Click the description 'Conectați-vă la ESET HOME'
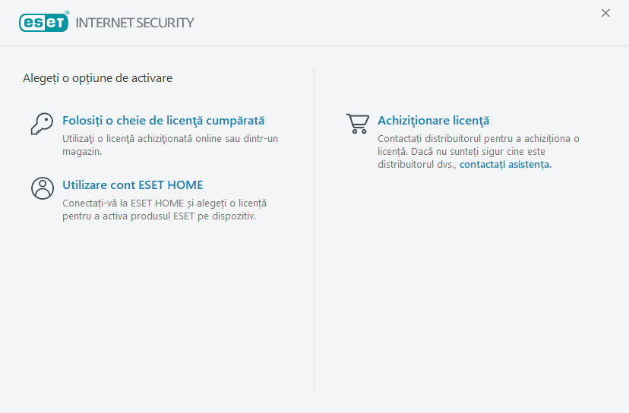The width and height of the screenshot is (629, 413). (x=164, y=203)
